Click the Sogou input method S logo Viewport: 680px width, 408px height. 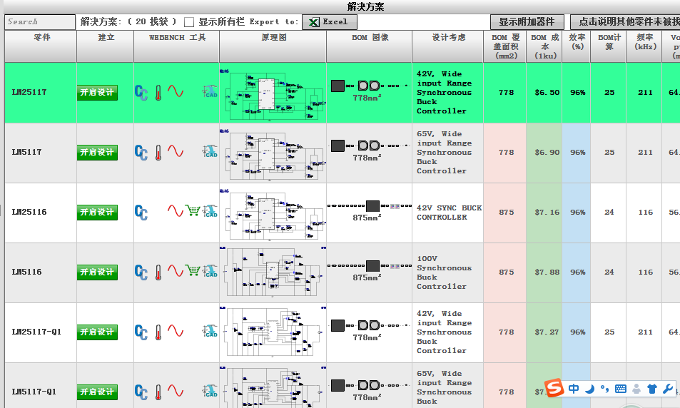(554, 387)
